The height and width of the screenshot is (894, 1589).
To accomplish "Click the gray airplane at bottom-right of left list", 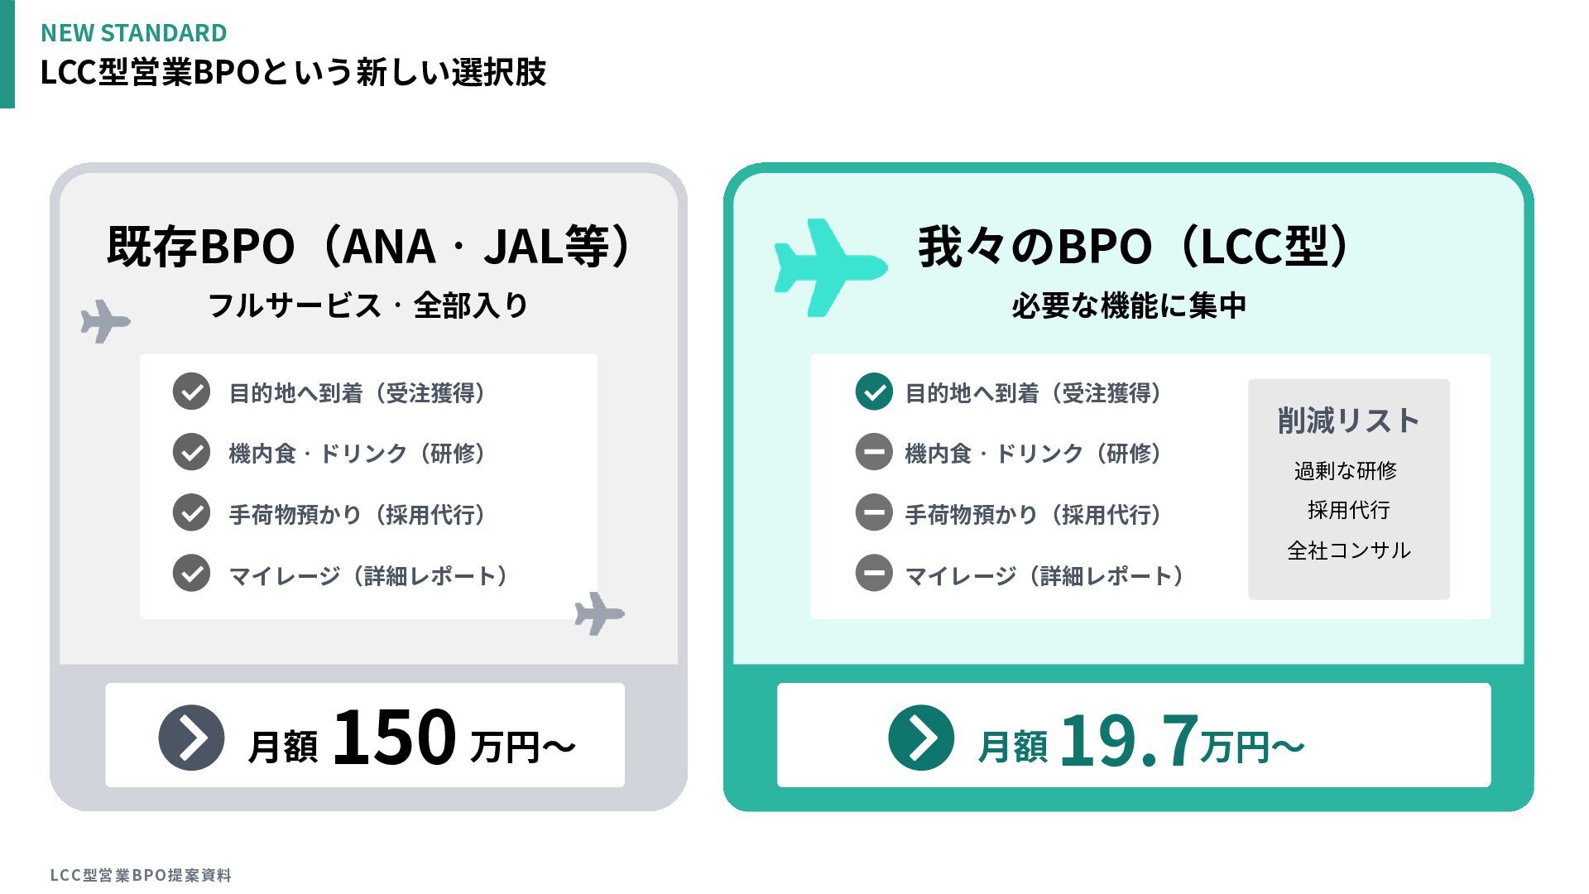I will pyautogui.click(x=598, y=613).
